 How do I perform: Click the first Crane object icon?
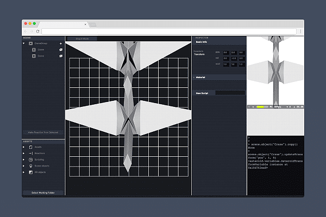34,50
